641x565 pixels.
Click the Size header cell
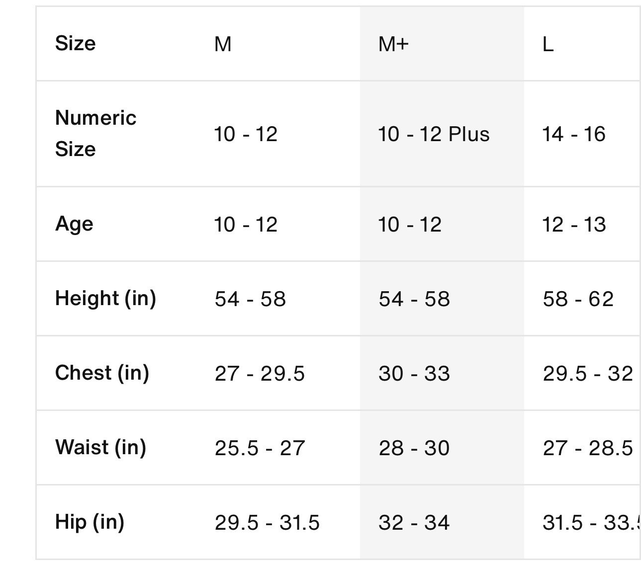click(76, 44)
